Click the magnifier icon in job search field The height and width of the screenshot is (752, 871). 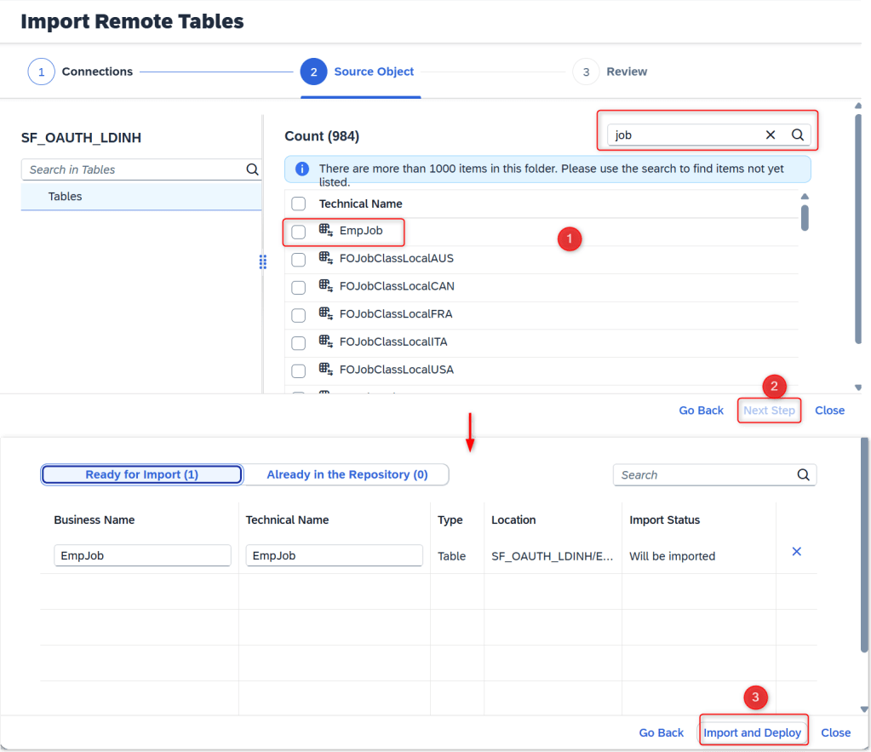coord(798,135)
